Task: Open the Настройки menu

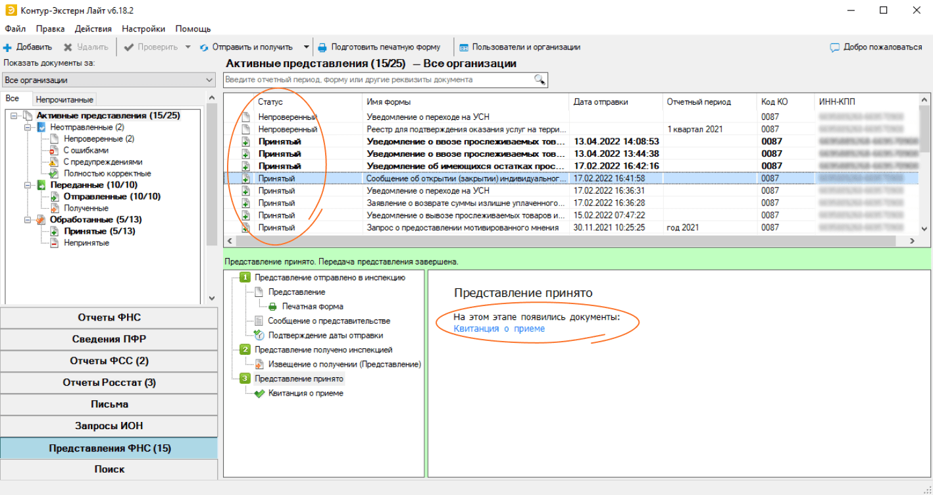Action: point(143,29)
